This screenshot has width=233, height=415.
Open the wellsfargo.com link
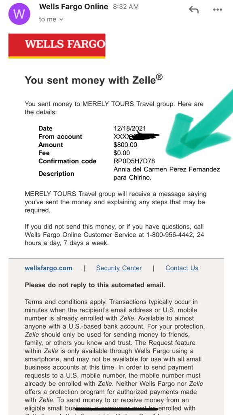(x=49, y=268)
